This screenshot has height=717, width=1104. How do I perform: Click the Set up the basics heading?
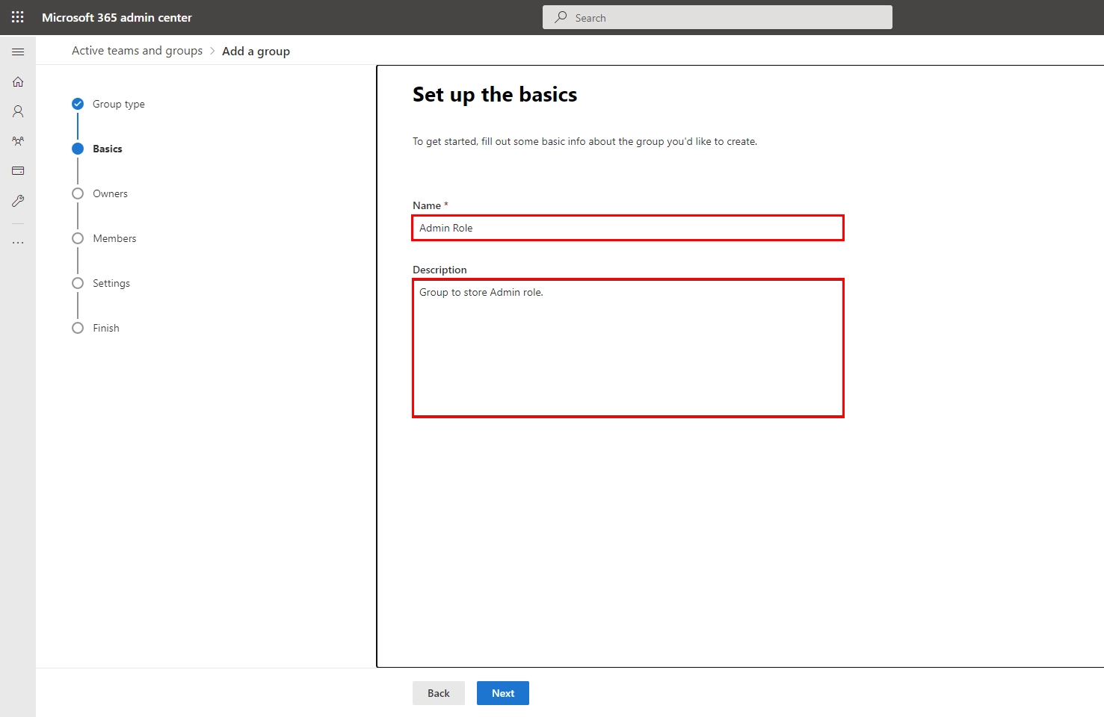495,95
